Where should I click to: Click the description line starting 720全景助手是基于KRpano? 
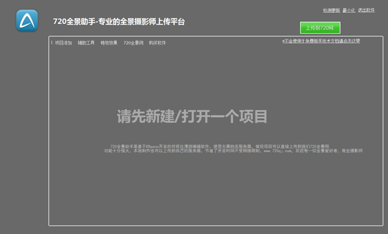pyautogui.click(x=219, y=147)
